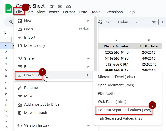This screenshot has height=131, width=166.
Task: Select cell with date 4/6/2016
Action: (x=149, y=58)
